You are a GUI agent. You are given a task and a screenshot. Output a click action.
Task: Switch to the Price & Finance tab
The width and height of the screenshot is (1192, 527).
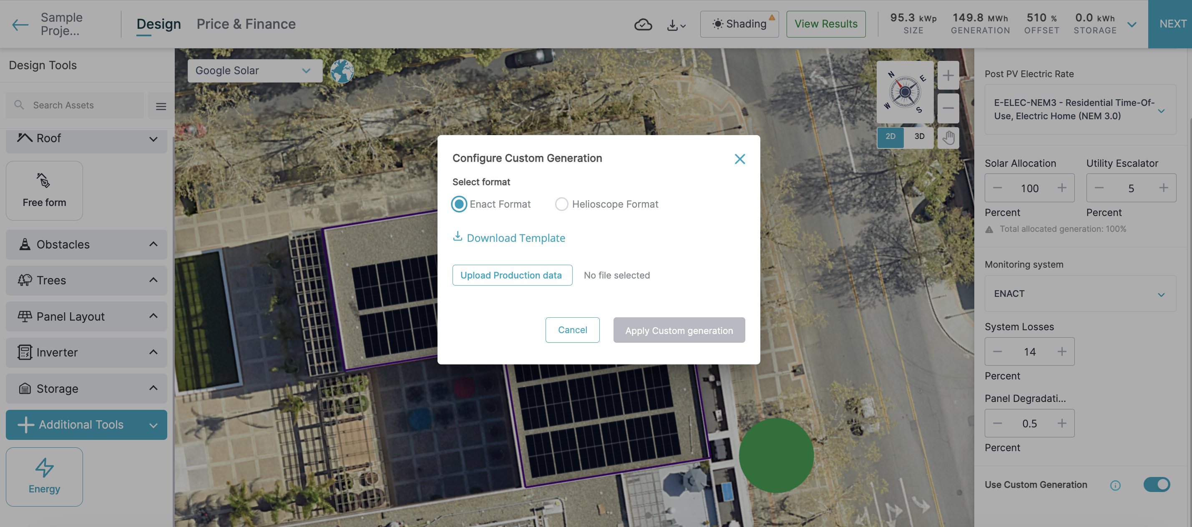point(246,24)
